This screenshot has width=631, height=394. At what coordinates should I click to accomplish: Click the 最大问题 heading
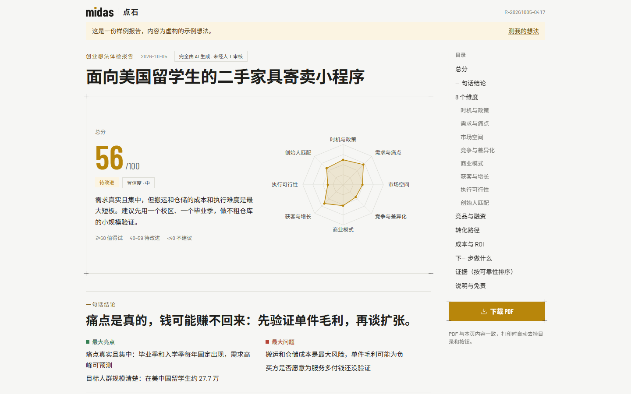(283, 342)
